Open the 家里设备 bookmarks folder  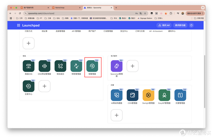click(30, 18)
